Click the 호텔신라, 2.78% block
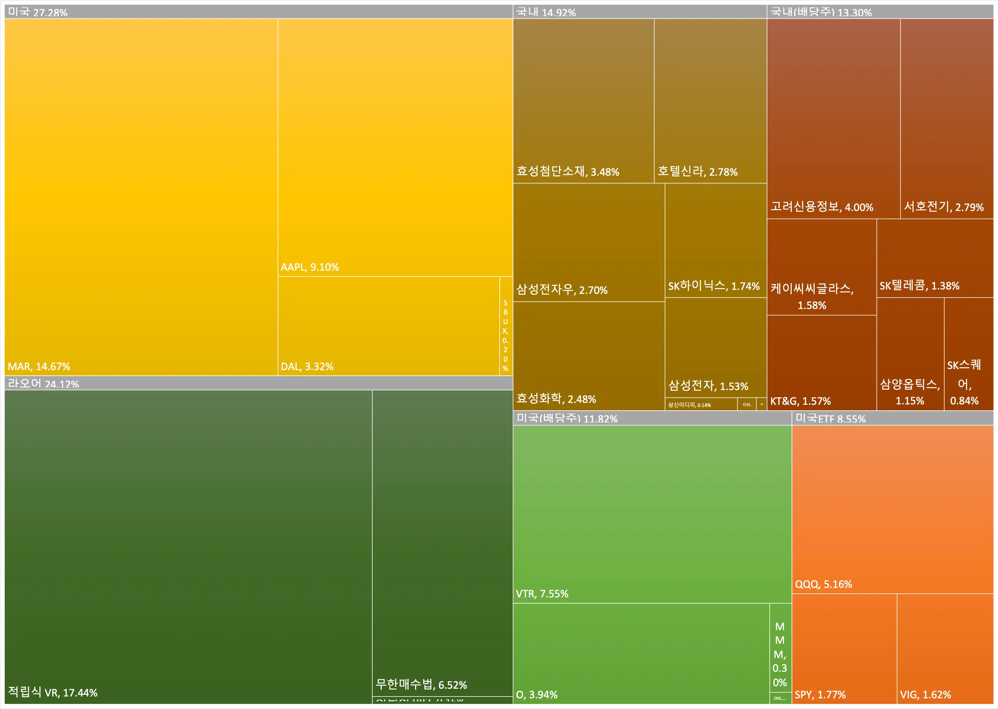Image resolution: width=998 pixels, height=709 pixels. [711, 101]
